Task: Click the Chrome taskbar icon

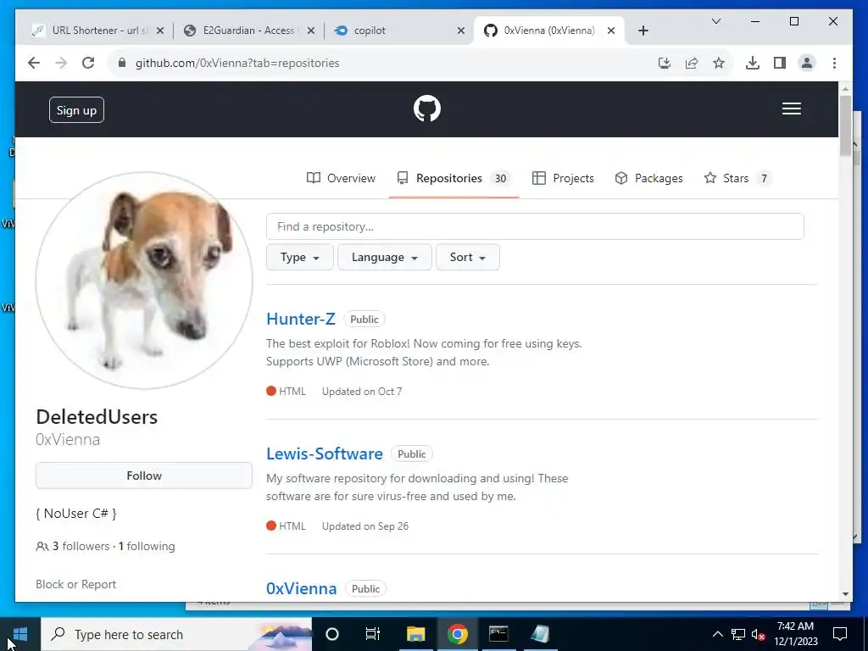Action: (457, 634)
